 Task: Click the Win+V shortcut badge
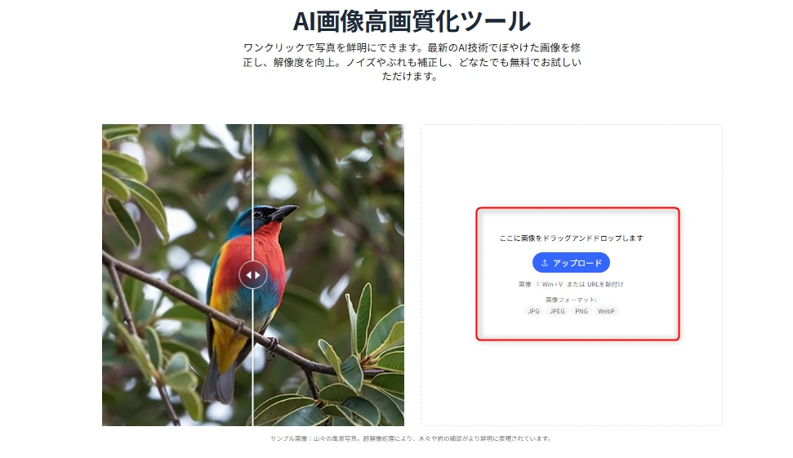(x=550, y=284)
